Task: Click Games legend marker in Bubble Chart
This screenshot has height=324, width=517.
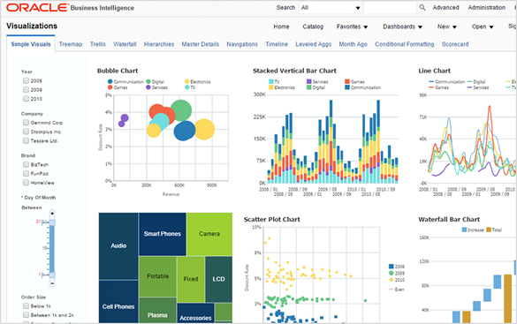Action: pos(110,87)
